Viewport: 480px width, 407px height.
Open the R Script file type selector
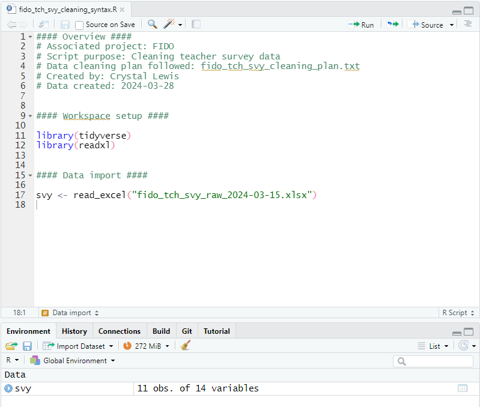(458, 313)
